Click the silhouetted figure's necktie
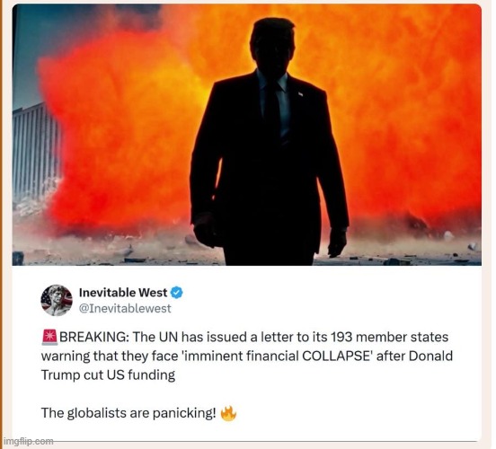The width and height of the screenshot is (496, 449). (272, 109)
